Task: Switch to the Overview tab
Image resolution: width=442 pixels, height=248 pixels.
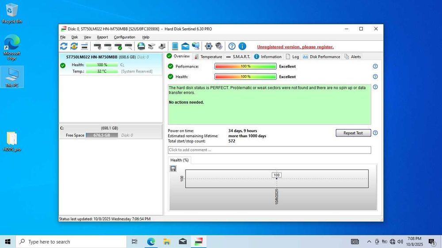Action: point(179,56)
